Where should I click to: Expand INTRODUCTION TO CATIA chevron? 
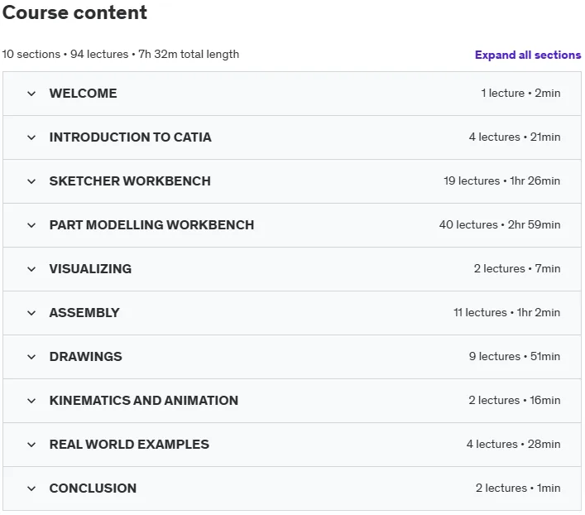31,137
